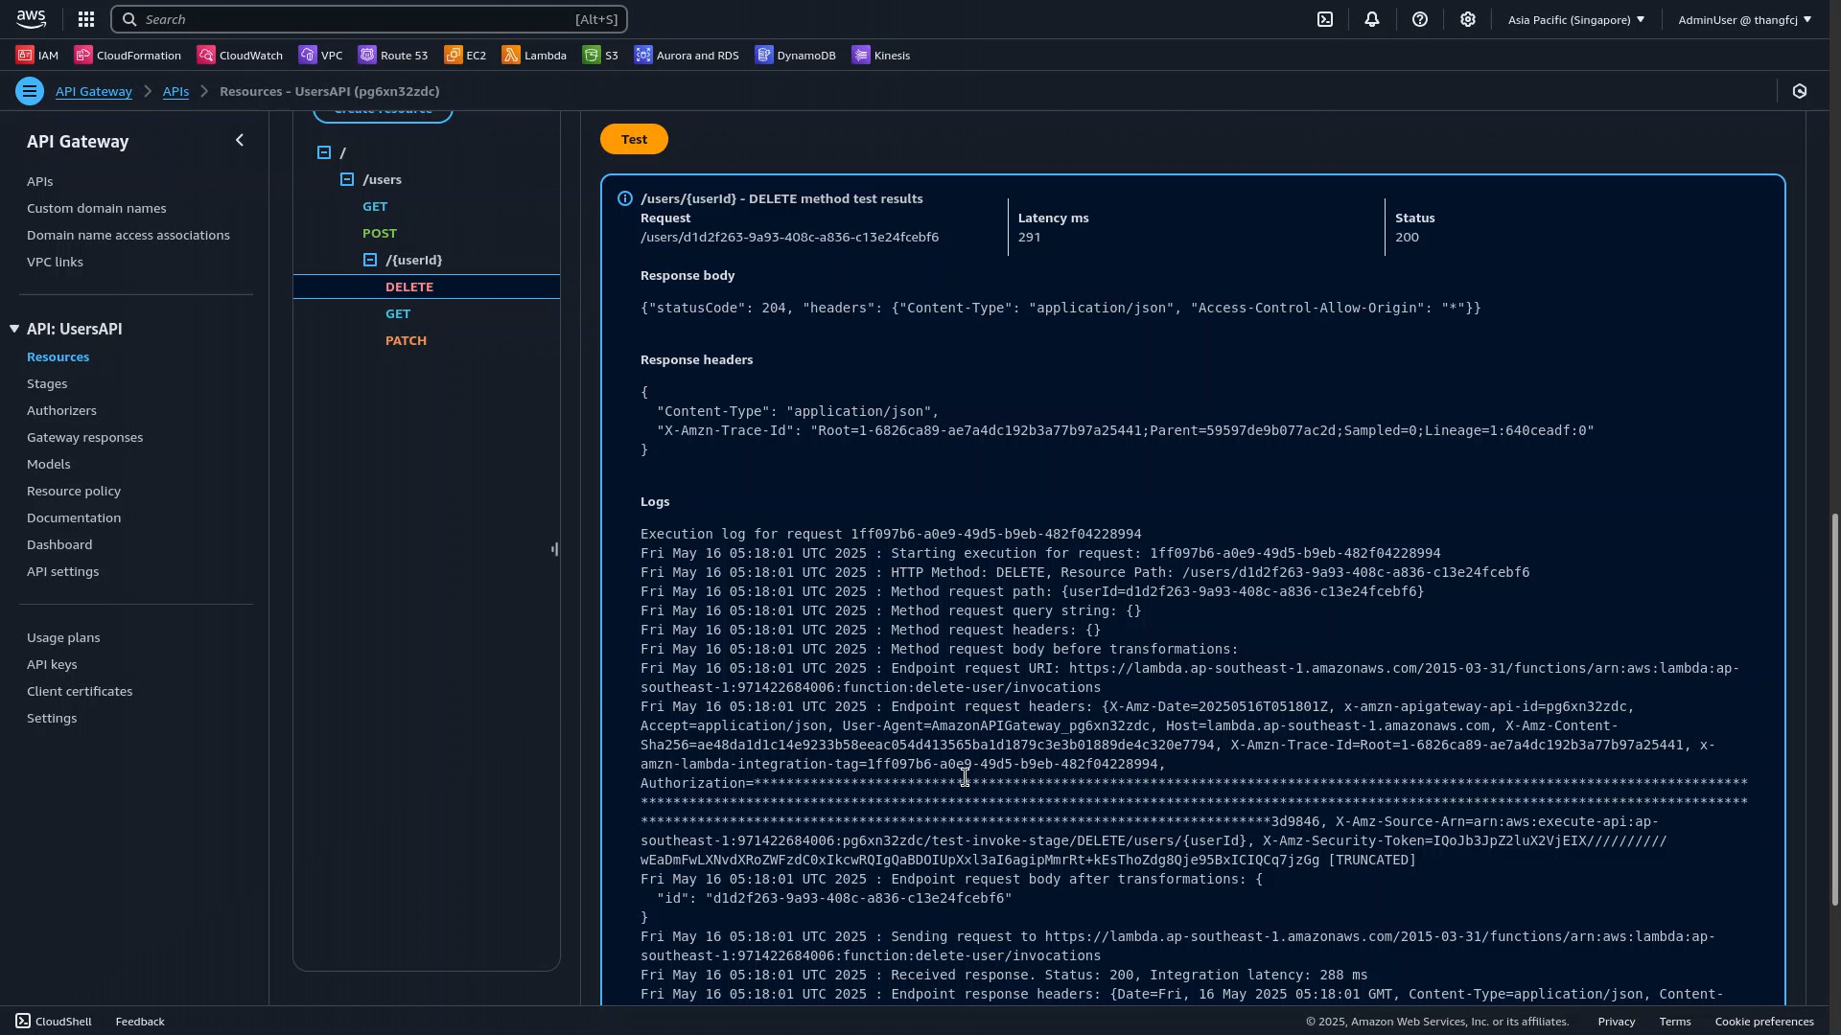Screen dimensions: 1841x1035
Task: Open the AWS home logo
Action: point(31,19)
